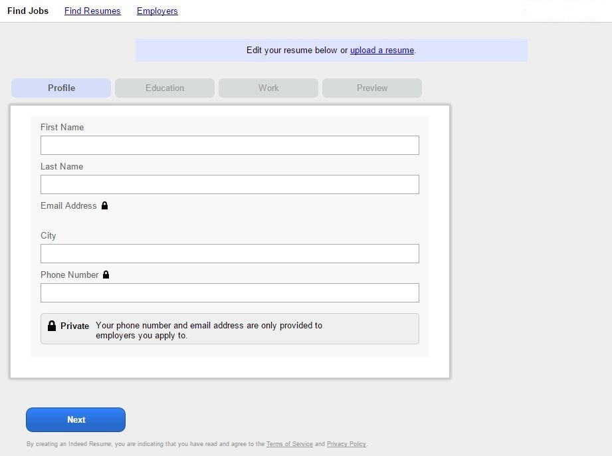Image resolution: width=612 pixels, height=456 pixels.
Task: Open the Terms of Service link
Action: click(x=289, y=444)
